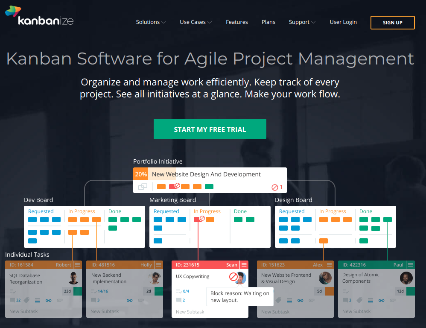Click link icon on Alex's card
Screen dimensions: 426x328
(300, 300)
